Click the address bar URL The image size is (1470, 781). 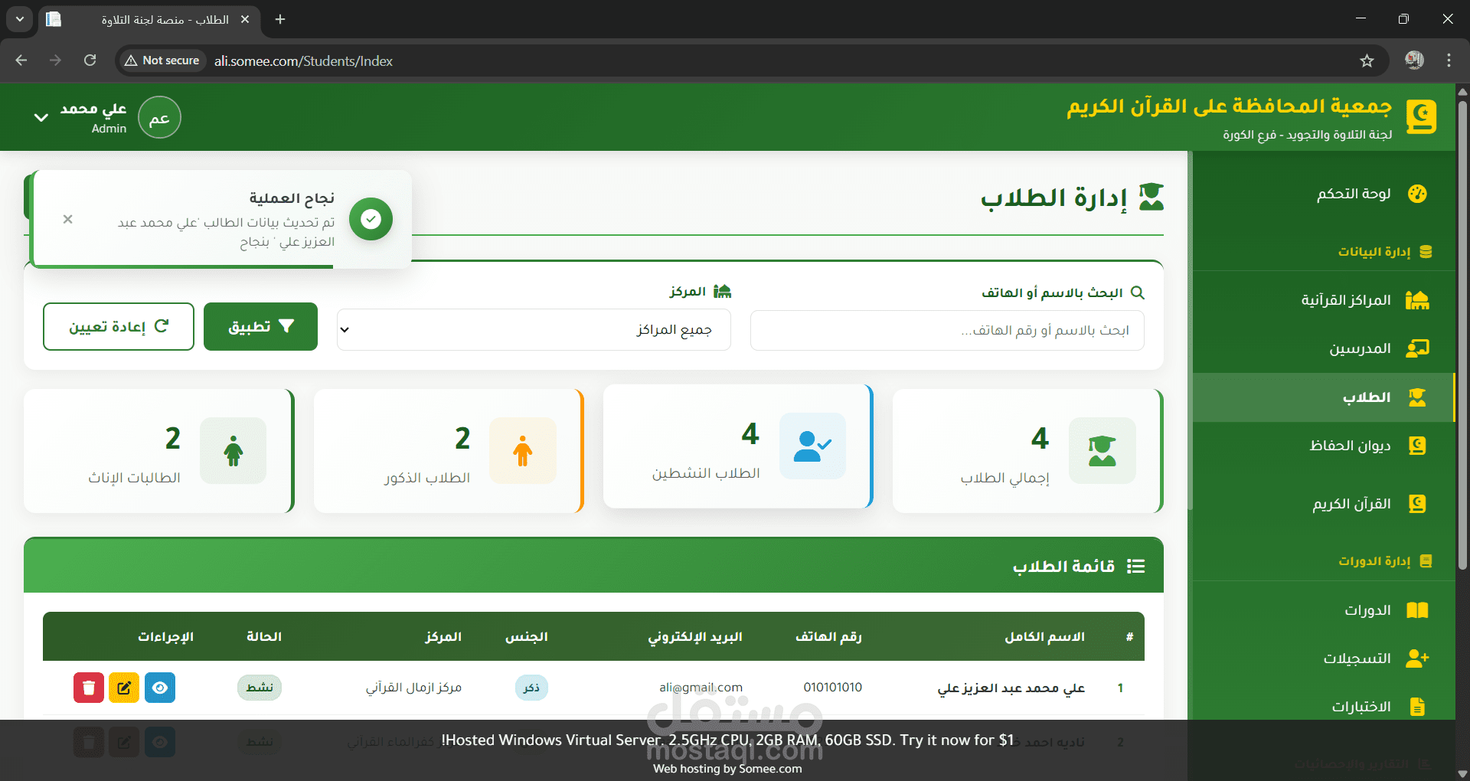pos(303,61)
